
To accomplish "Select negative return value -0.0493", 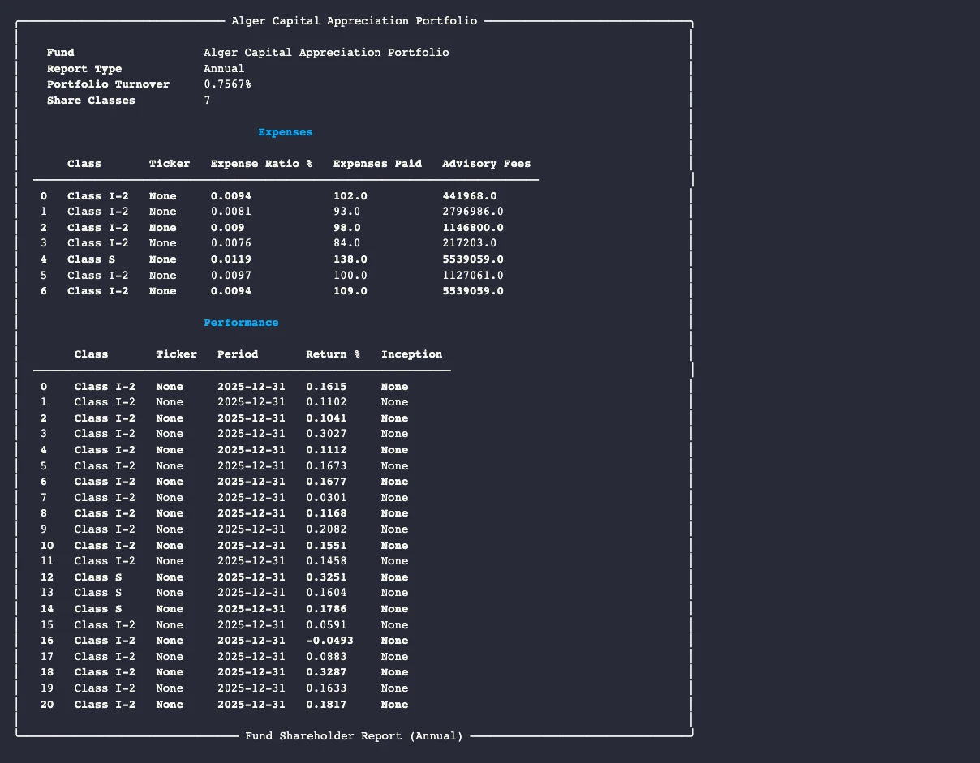I will click(329, 641).
